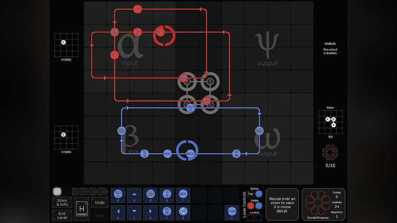The height and width of the screenshot is (223, 397).
Task: Set the blue layer as active
Action: (x=259, y=194)
